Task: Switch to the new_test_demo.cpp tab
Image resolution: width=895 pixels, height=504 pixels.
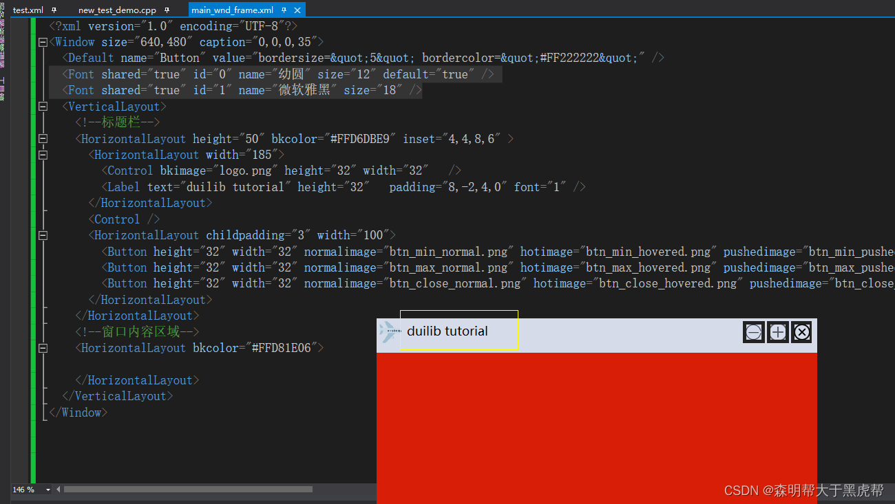Action: (x=117, y=10)
